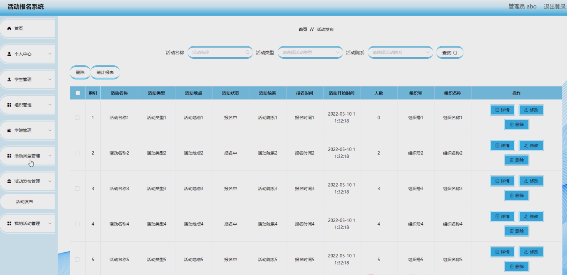Screen dimensions: 567x275
Task: Click 删除 in row 活动名称4
Action: [x=517, y=231]
